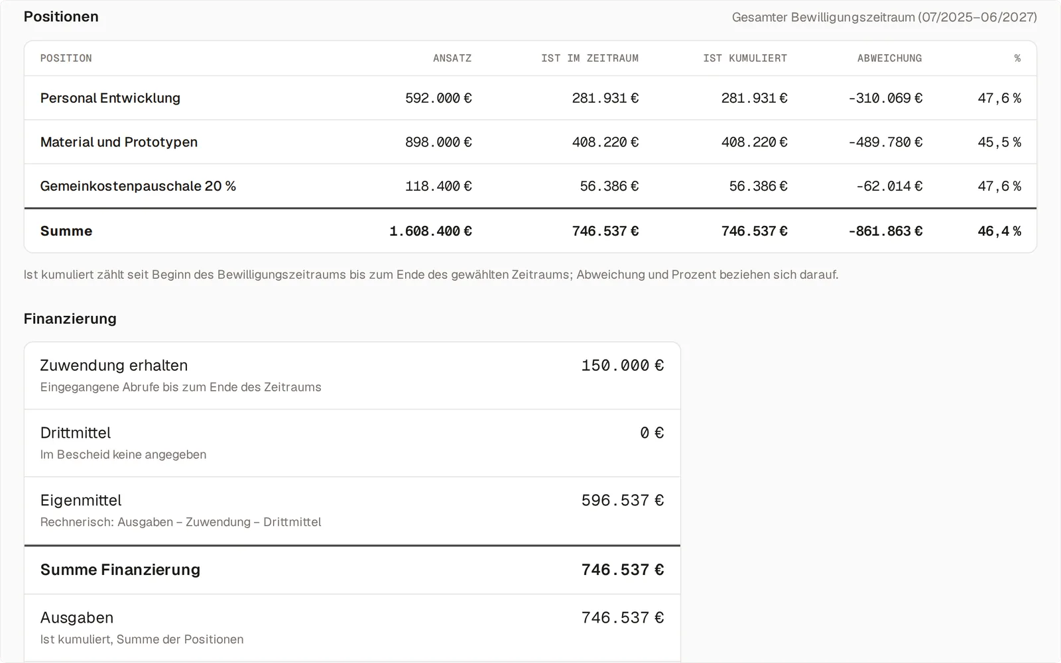This screenshot has height=663, width=1061.
Task: Click the Eigenmittel financing entry
Action: pyautogui.click(x=352, y=511)
